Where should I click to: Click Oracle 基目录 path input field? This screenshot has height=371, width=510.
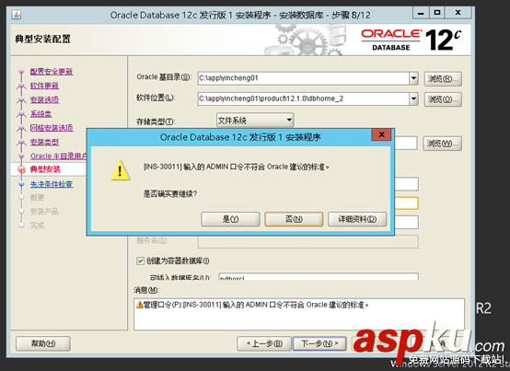304,78
